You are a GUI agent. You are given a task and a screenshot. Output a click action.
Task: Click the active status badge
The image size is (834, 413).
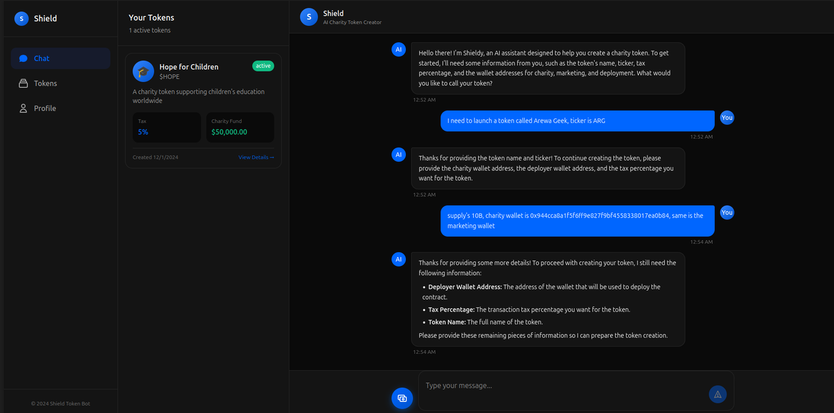click(263, 66)
